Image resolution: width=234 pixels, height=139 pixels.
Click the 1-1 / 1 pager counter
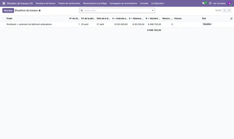click(x=218, y=10)
